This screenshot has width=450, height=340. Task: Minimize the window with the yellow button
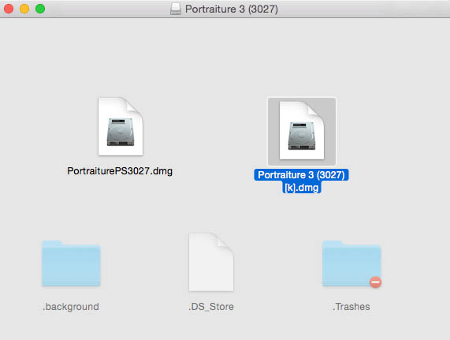24,9
